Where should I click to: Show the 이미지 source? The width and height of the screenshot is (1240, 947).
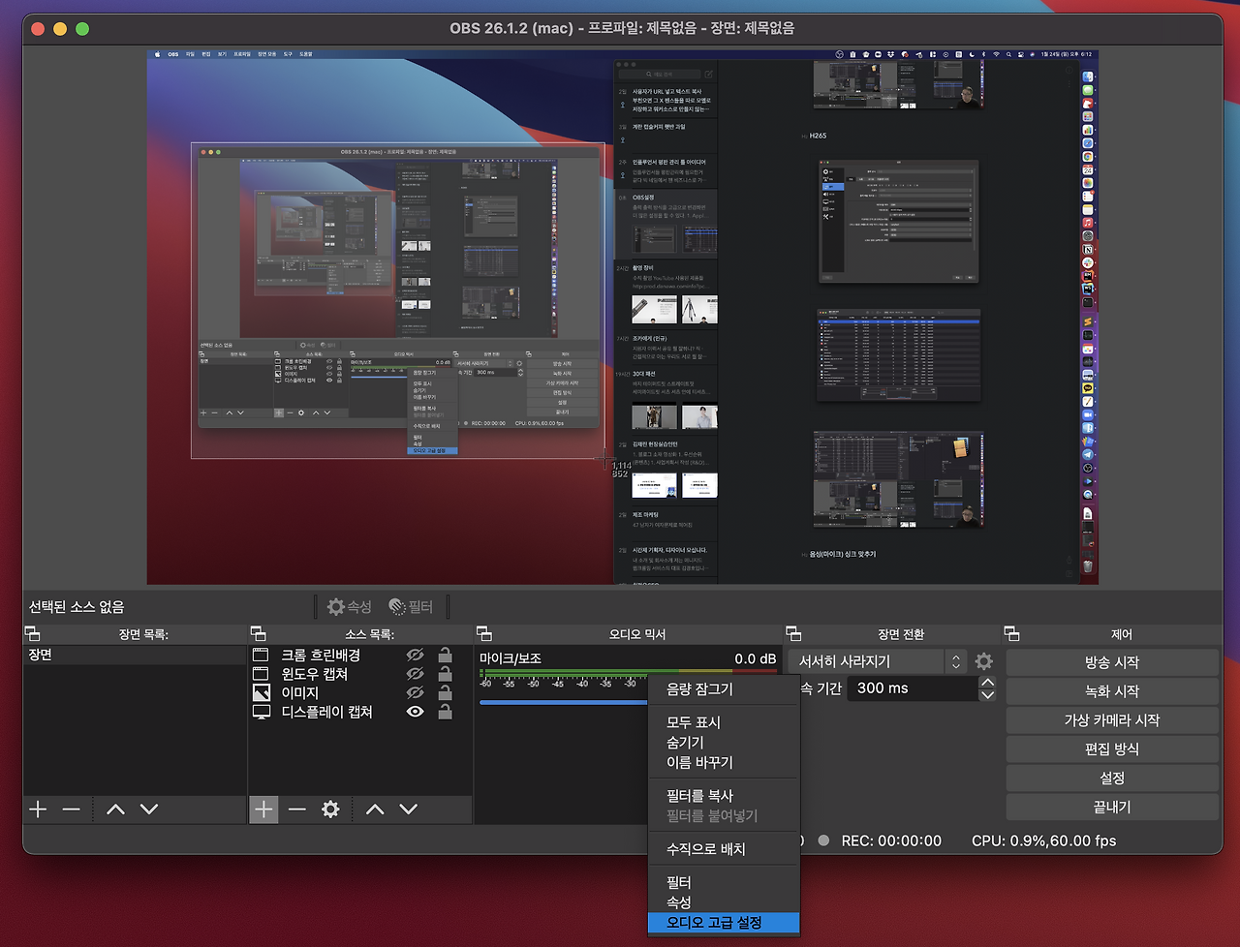click(415, 692)
